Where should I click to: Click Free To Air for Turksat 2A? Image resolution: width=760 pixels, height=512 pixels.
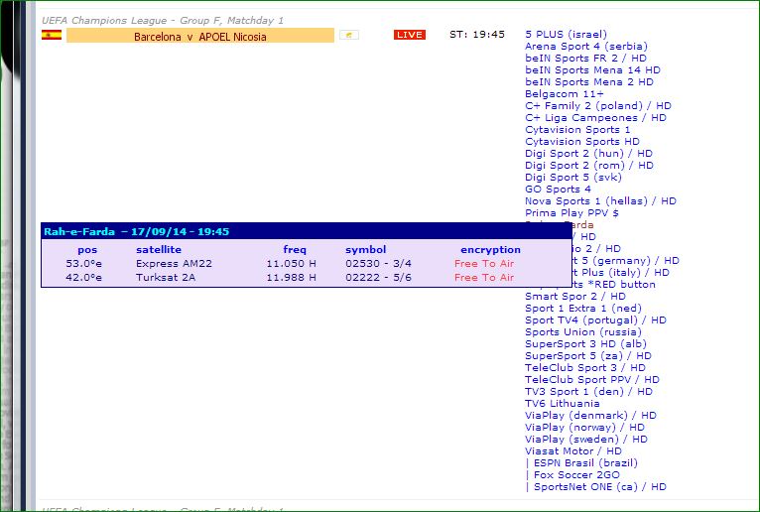pyautogui.click(x=484, y=278)
